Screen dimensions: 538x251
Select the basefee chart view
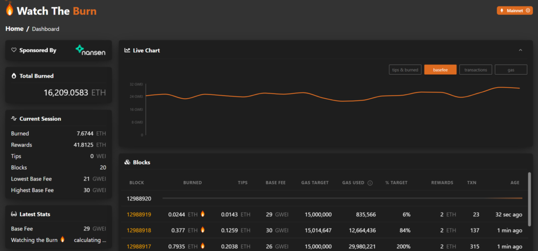tap(440, 69)
